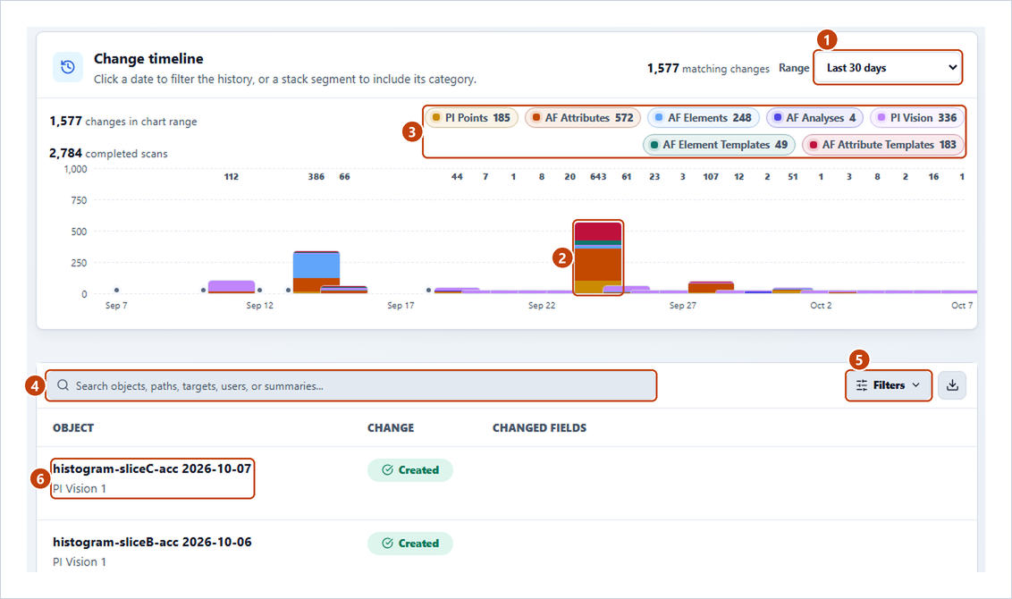Click the Change timeline history icon

(68, 67)
